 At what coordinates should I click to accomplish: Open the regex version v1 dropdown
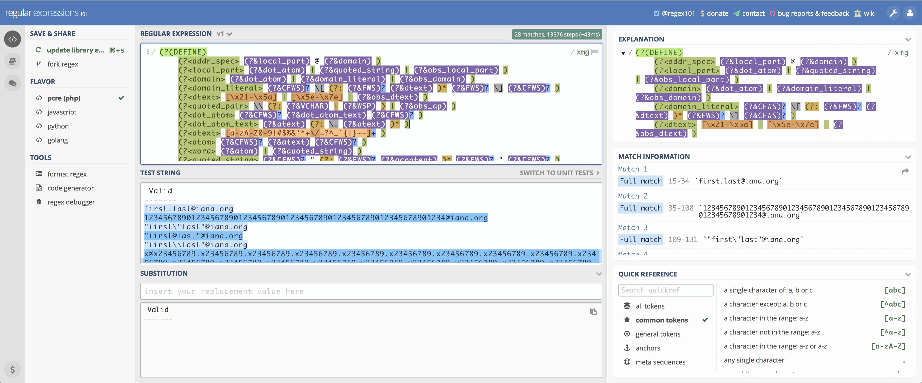click(x=224, y=34)
